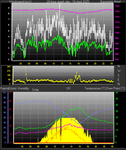Click the blue 50 humidity axis value

click(5, 118)
